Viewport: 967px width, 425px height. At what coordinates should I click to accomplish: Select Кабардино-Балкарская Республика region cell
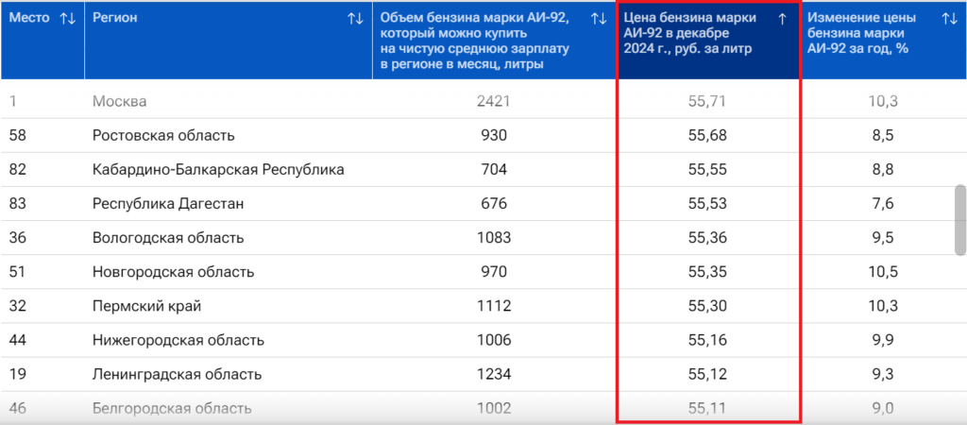[x=218, y=169]
